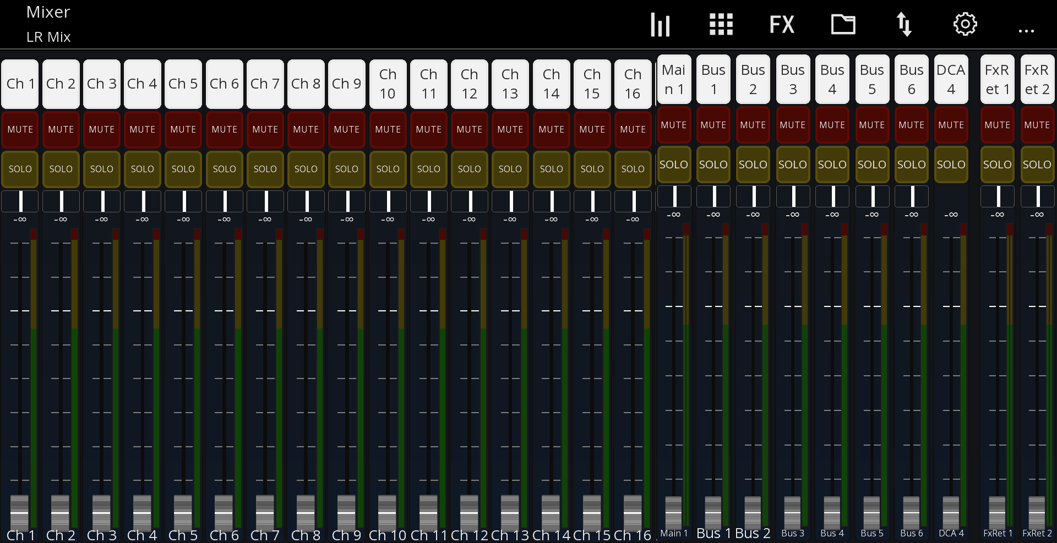Open the LR Mix selector
Viewport: 1057px width, 543px height.
[48, 37]
